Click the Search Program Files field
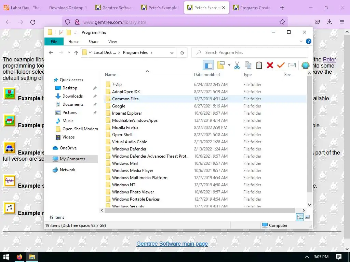The height and width of the screenshot is (262, 350). tap(250, 53)
